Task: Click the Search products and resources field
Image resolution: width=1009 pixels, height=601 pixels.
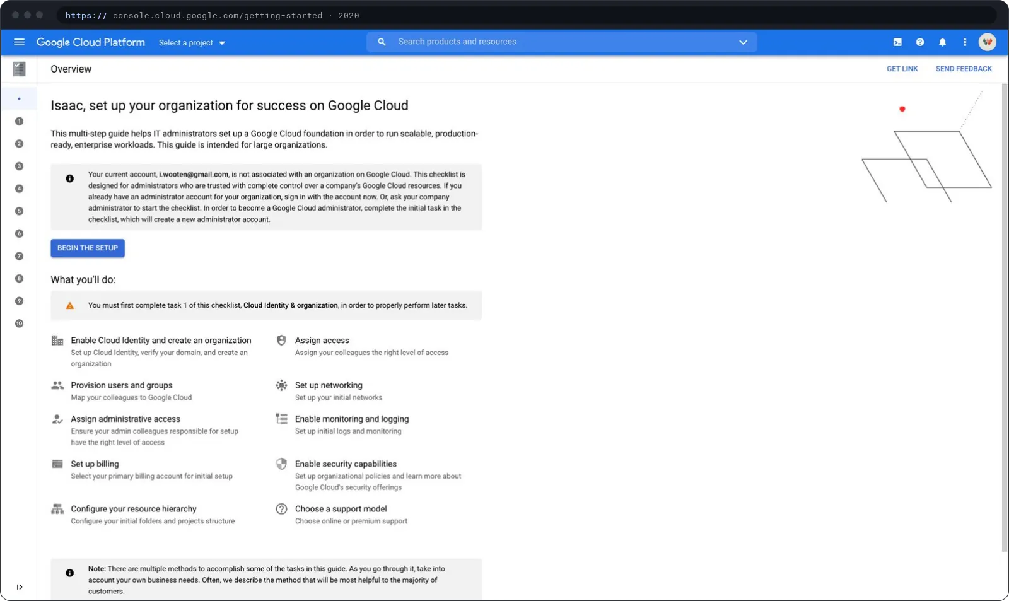Action: (561, 42)
